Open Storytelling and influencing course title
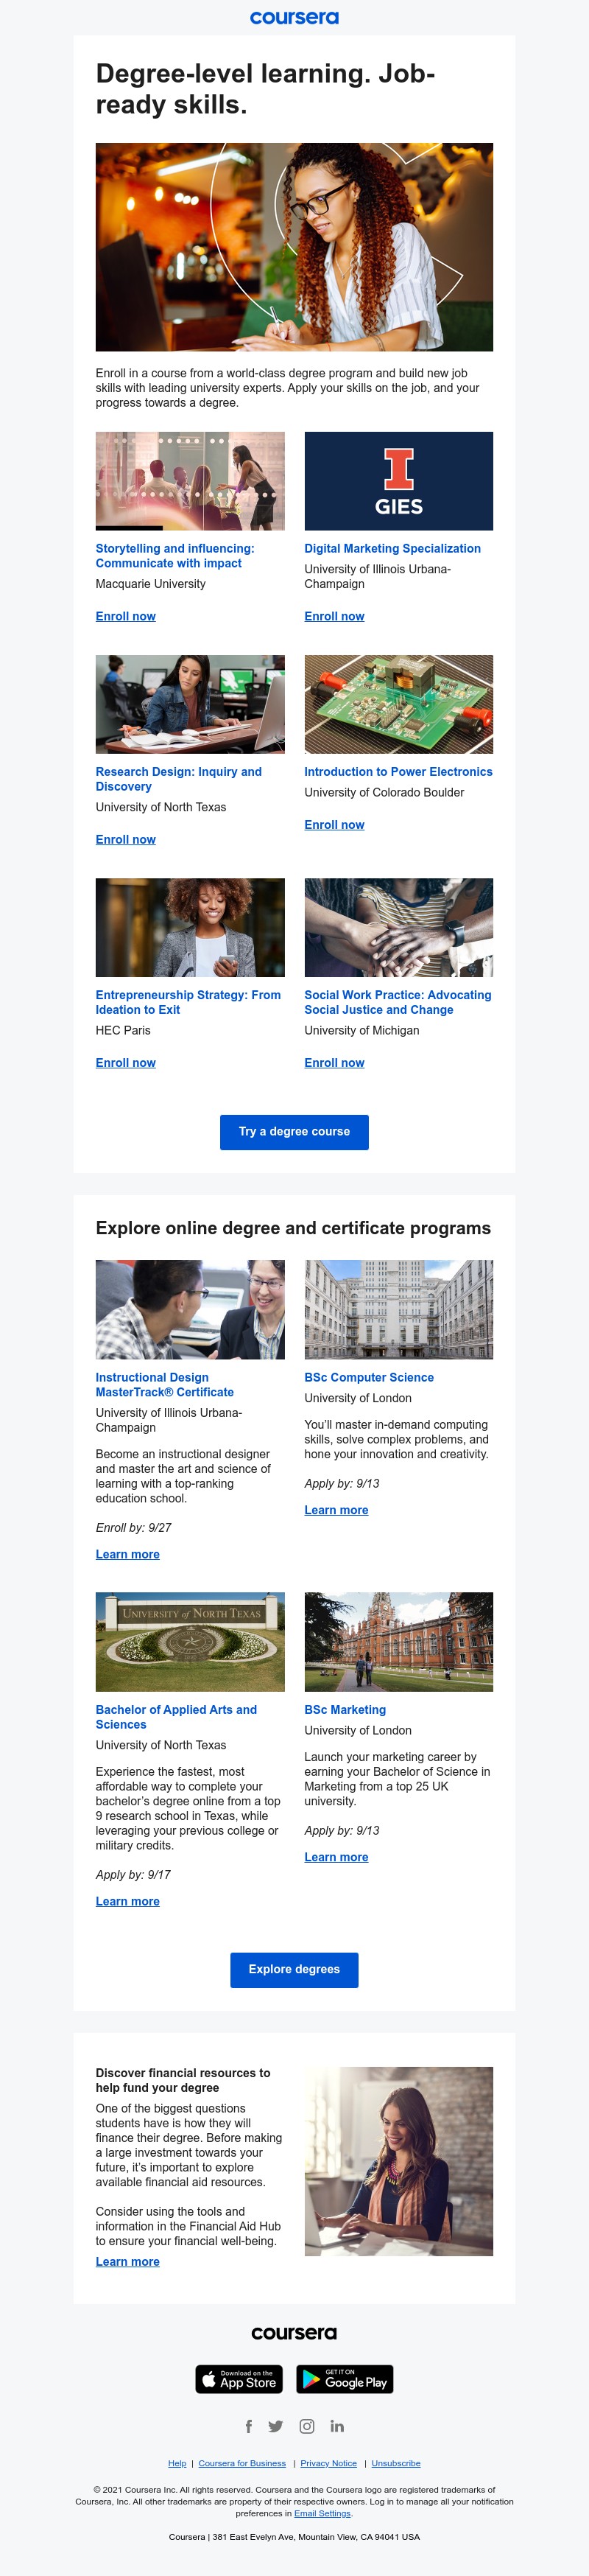The image size is (589, 2576). coord(175,556)
